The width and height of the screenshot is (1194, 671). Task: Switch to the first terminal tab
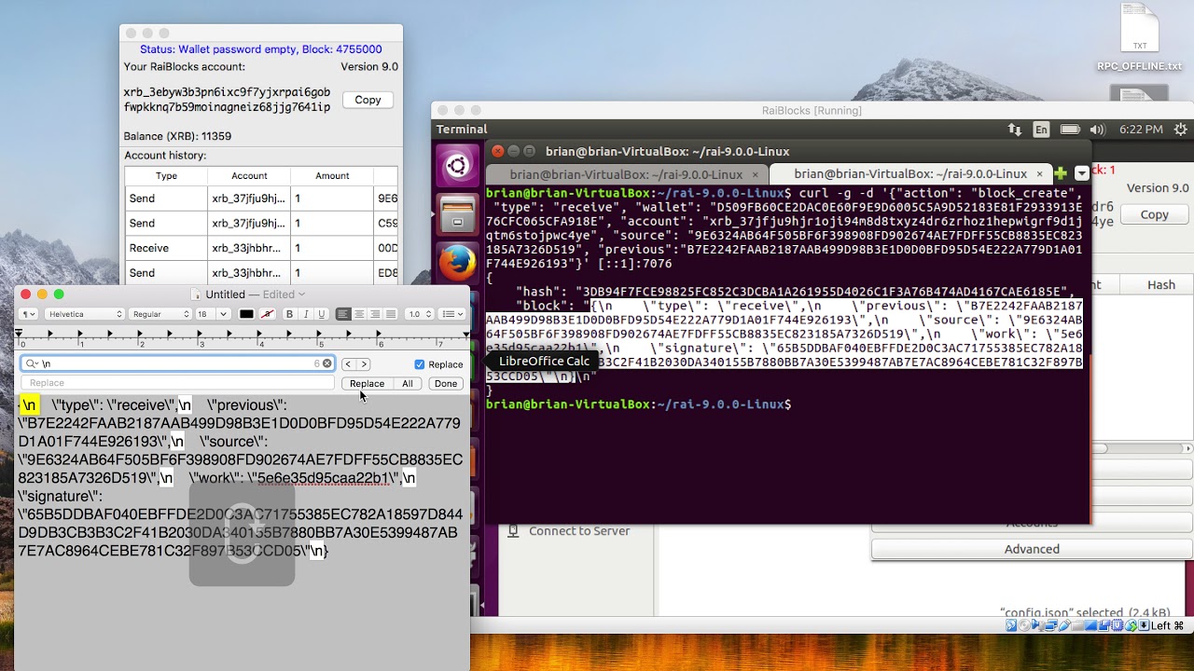point(626,174)
